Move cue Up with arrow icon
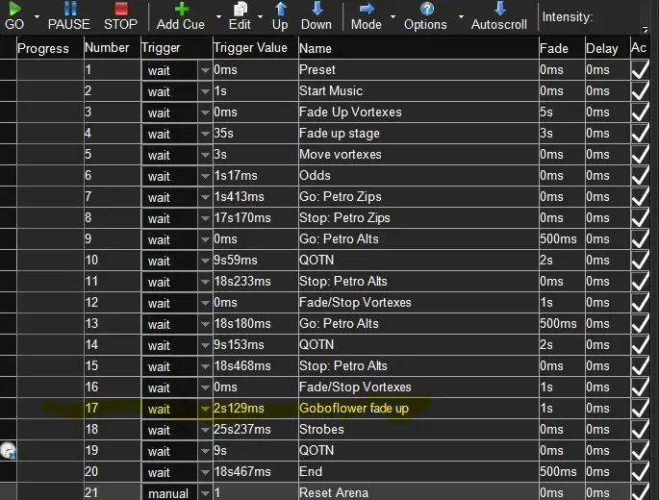 coord(280,10)
